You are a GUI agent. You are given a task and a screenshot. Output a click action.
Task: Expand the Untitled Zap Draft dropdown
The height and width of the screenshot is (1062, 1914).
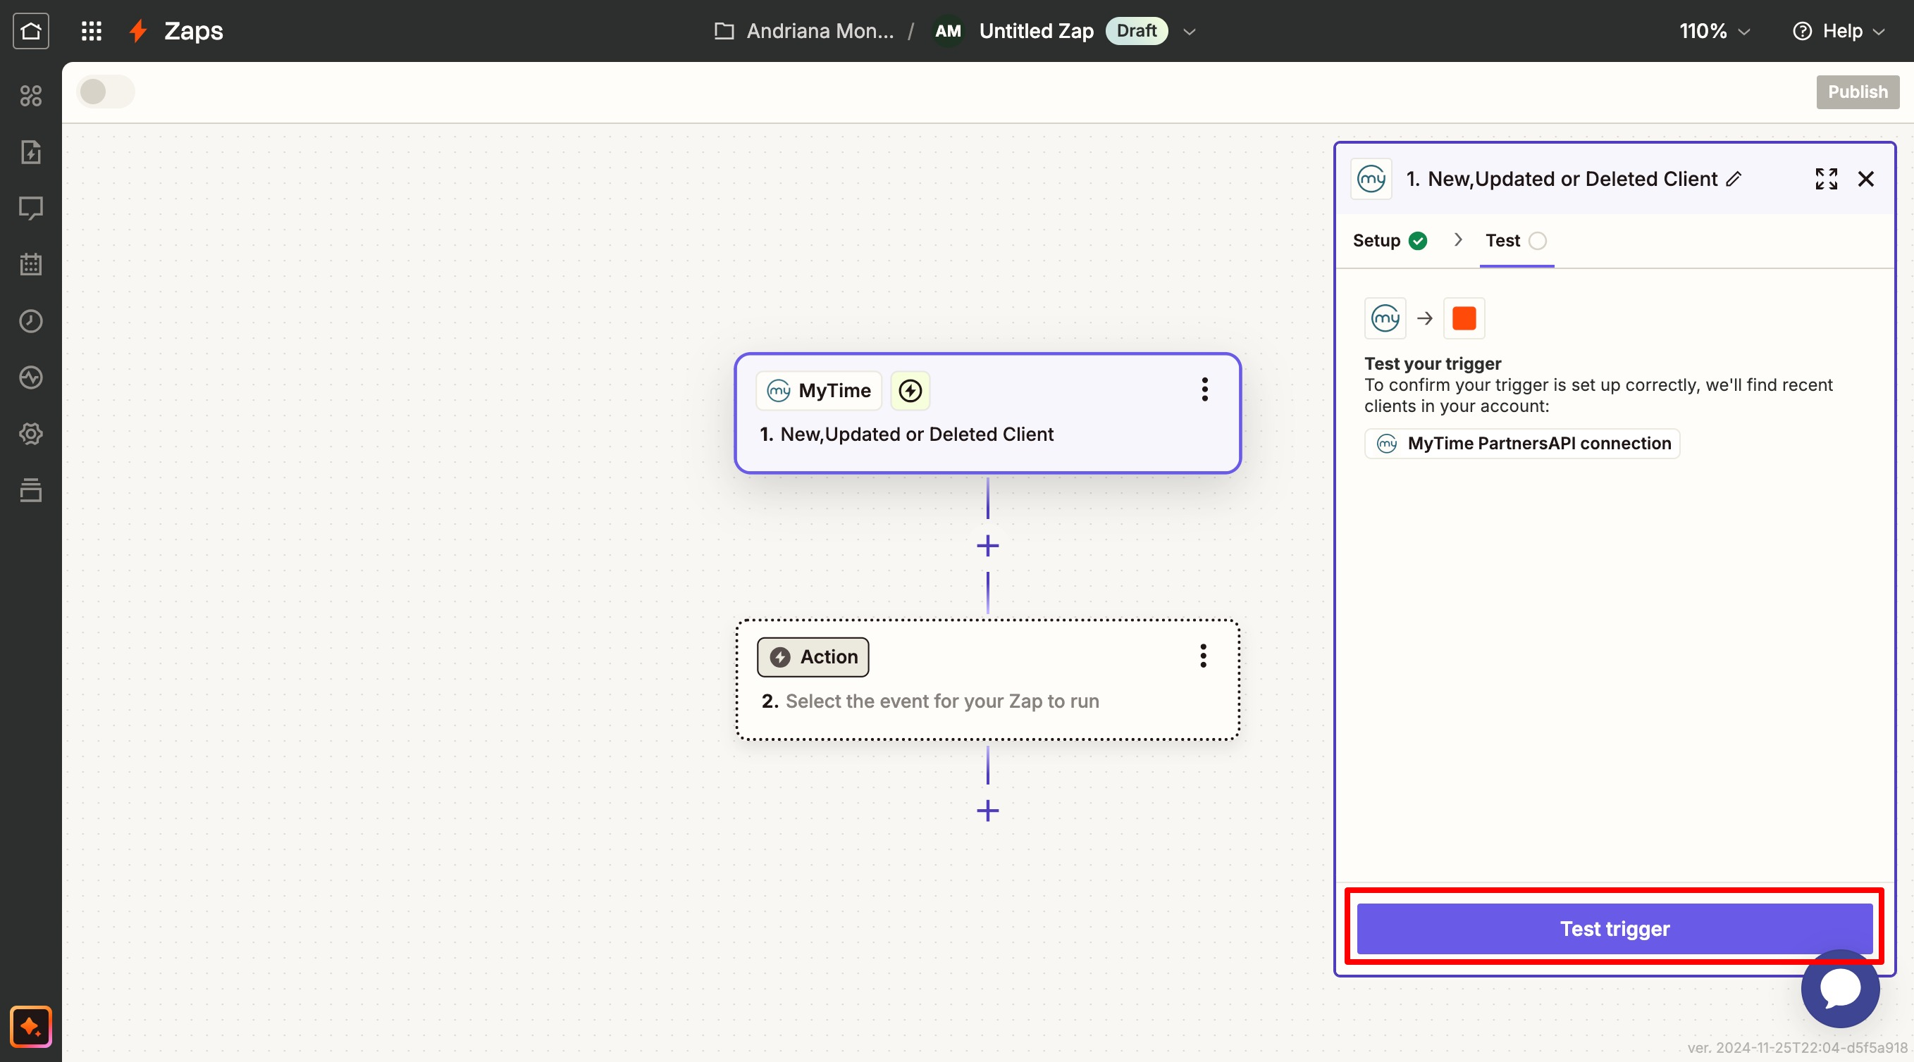coord(1190,31)
